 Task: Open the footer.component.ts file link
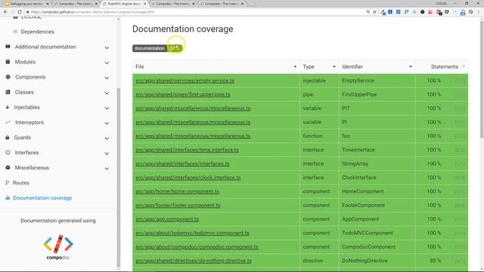(x=178, y=206)
